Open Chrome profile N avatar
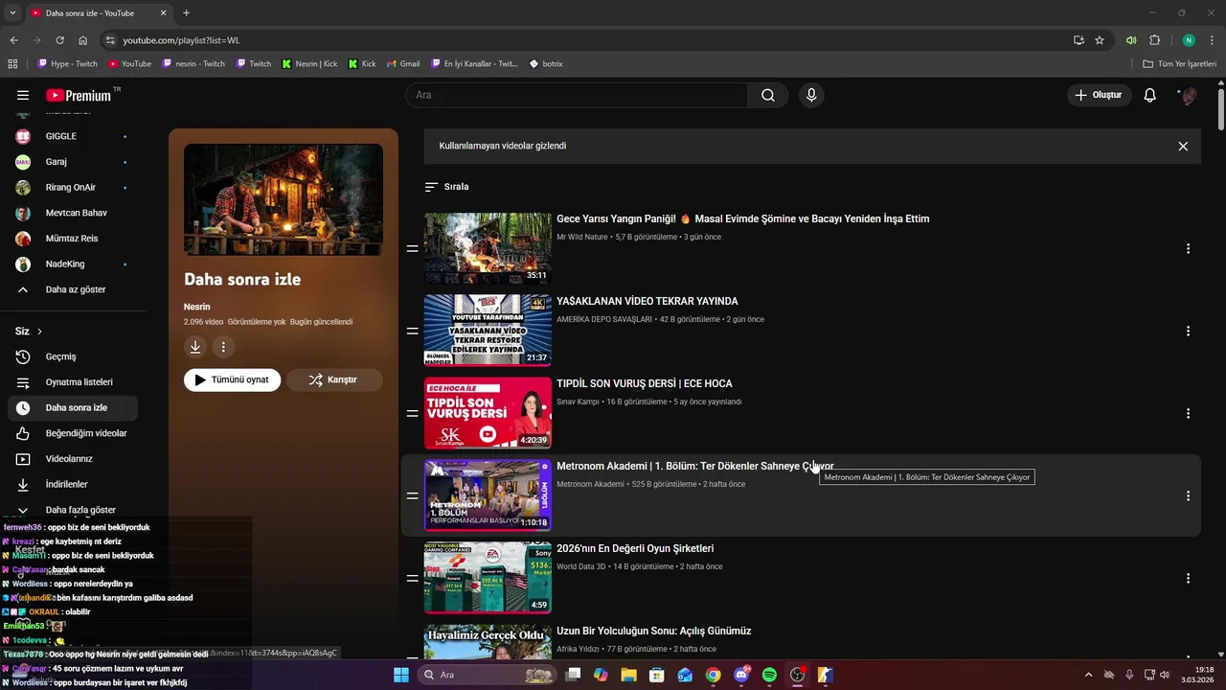This screenshot has height=690, width=1226. click(x=1189, y=40)
